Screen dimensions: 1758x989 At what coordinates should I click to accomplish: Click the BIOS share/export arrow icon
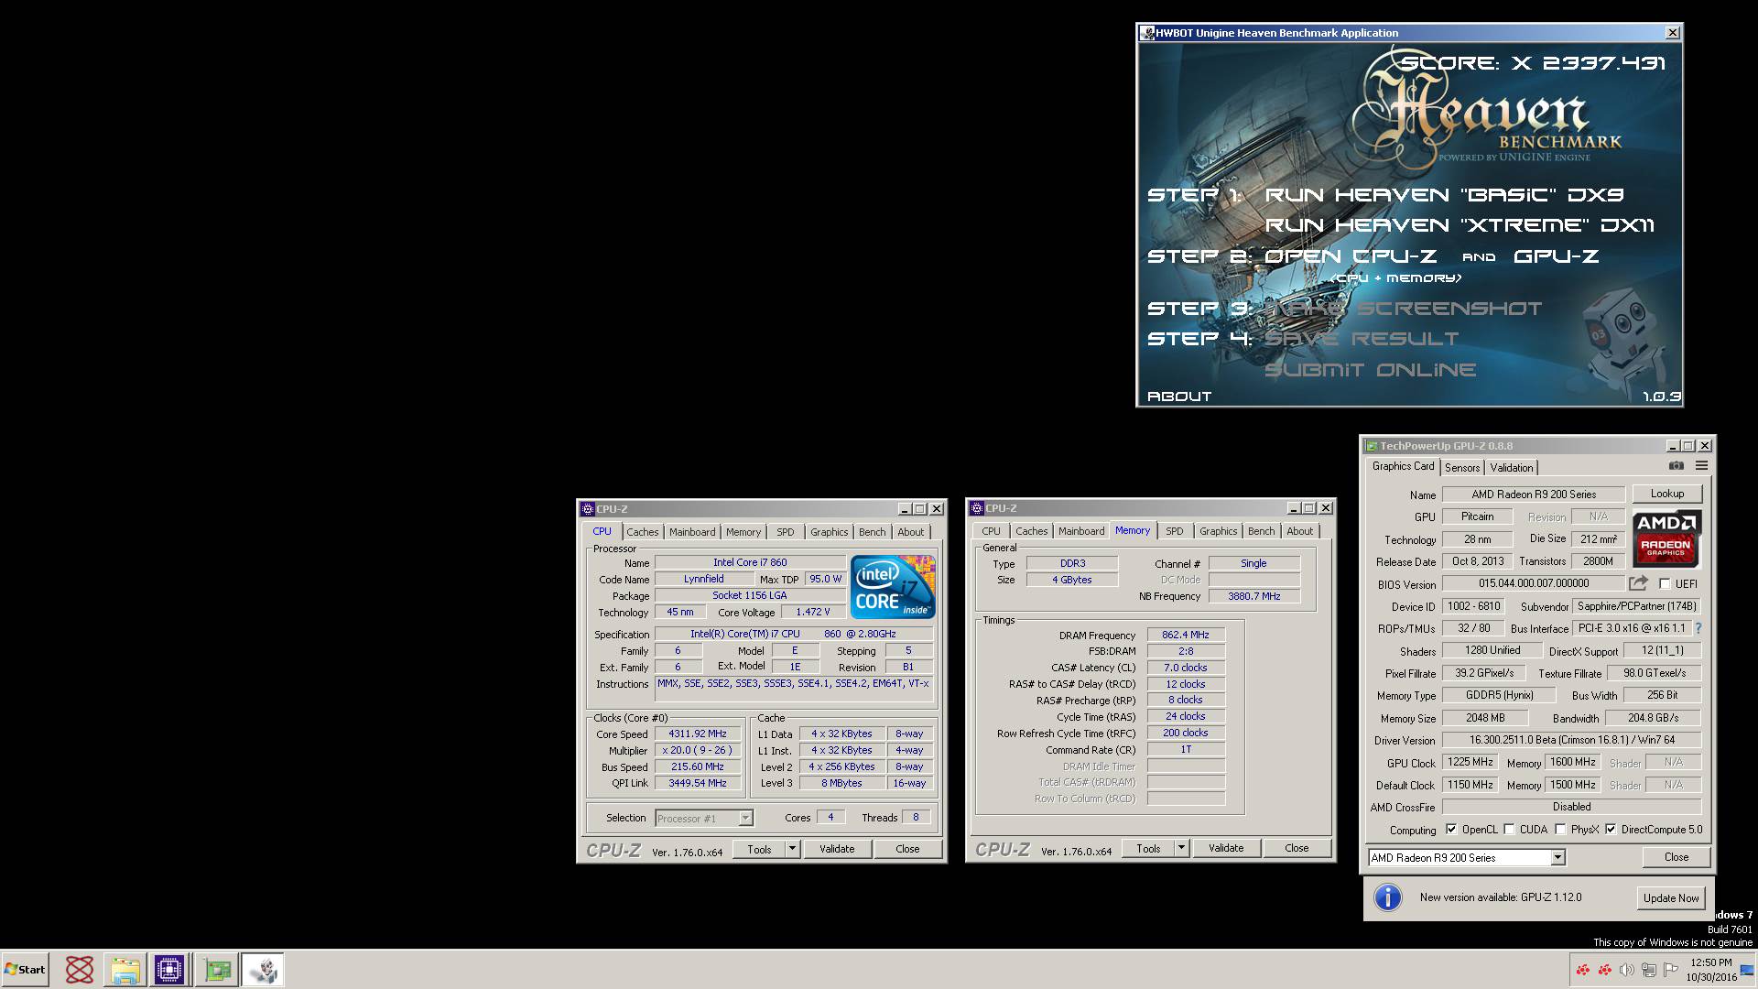1638,583
